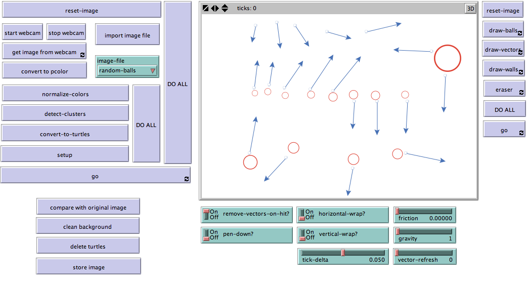
Task: Click the 3D view button
Action: (x=470, y=8)
